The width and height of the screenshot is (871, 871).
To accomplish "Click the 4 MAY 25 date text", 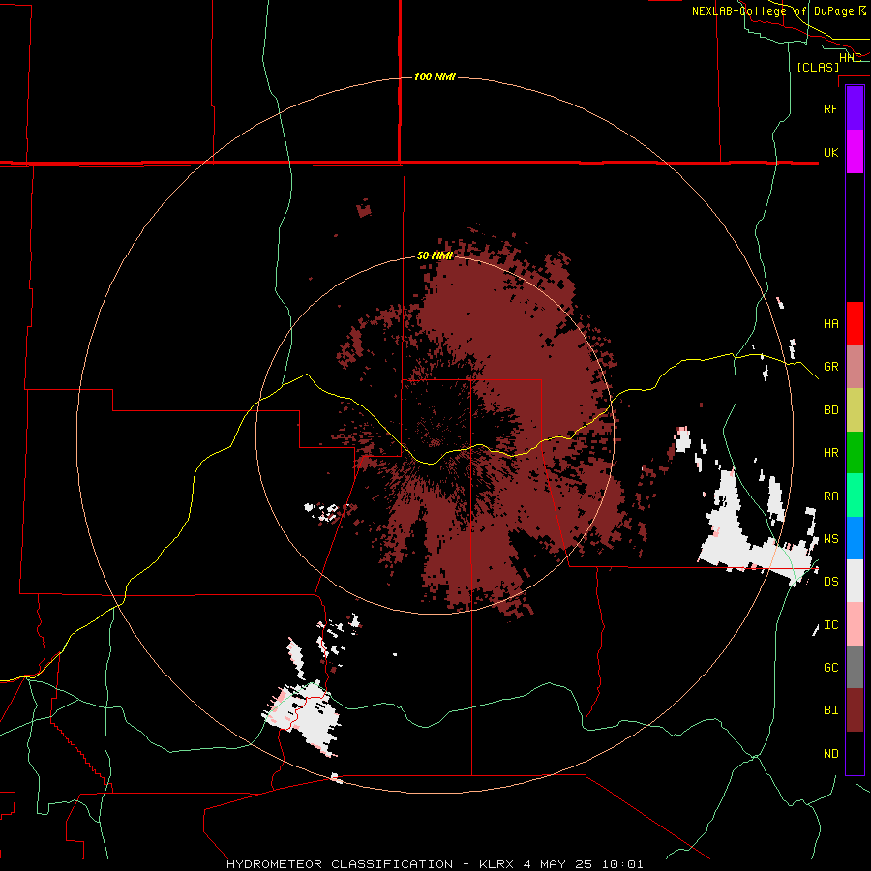I will [x=559, y=864].
